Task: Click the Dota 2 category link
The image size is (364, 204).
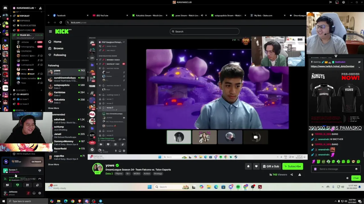Action: 109,174
